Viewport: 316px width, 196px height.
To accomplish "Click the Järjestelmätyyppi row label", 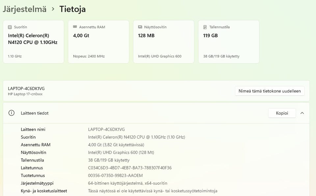I will pyautogui.click(x=37, y=183).
